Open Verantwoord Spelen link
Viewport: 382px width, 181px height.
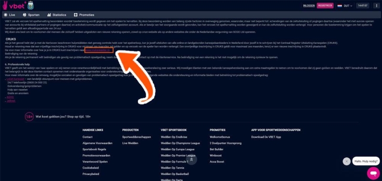point(95,161)
